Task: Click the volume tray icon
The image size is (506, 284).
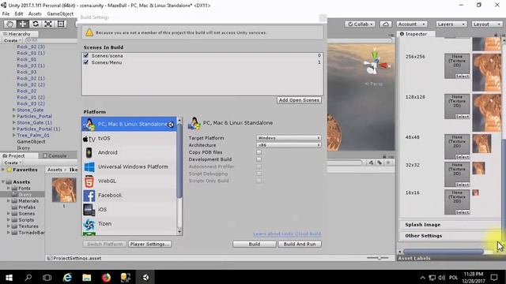Action: point(442,278)
